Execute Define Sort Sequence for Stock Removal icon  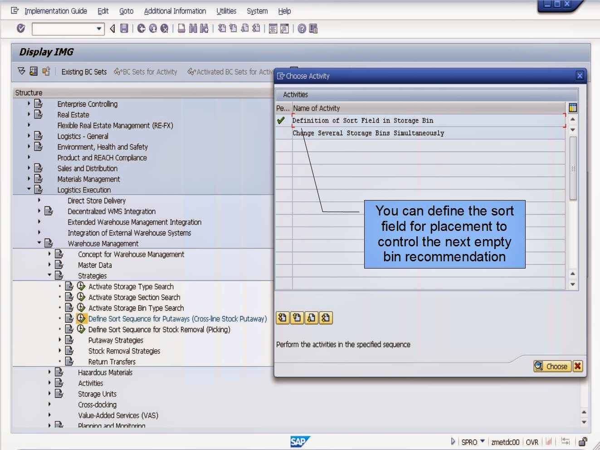(x=81, y=329)
